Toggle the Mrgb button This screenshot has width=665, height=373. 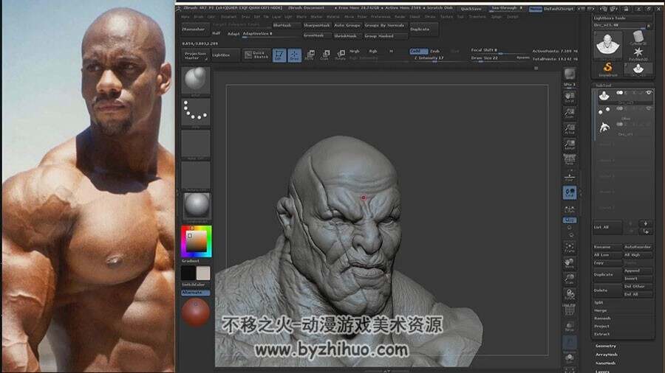(x=355, y=51)
